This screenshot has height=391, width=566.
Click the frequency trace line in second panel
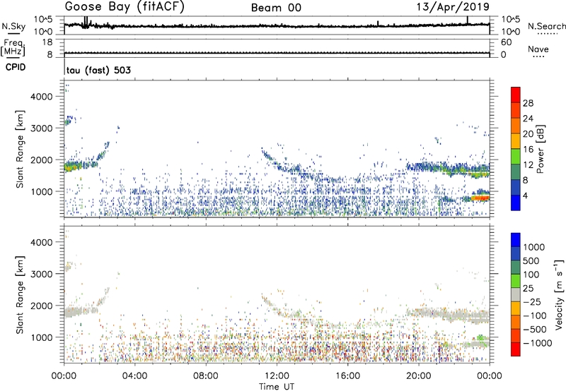pos(277,53)
